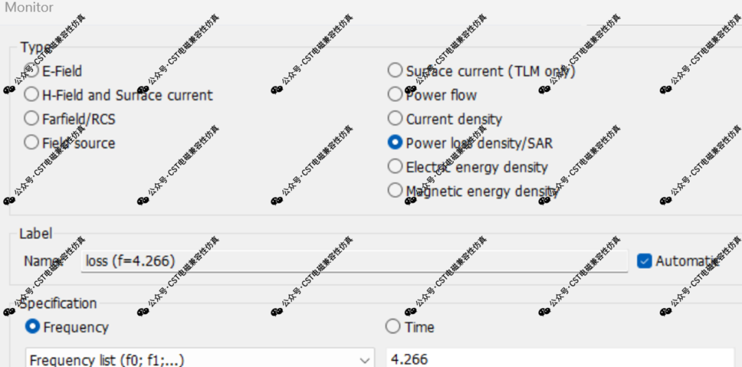Switch specification to Time
This screenshot has width=742, height=367.
pos(393,326)
